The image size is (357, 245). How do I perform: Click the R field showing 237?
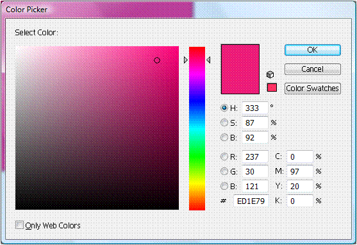point(255,156)
